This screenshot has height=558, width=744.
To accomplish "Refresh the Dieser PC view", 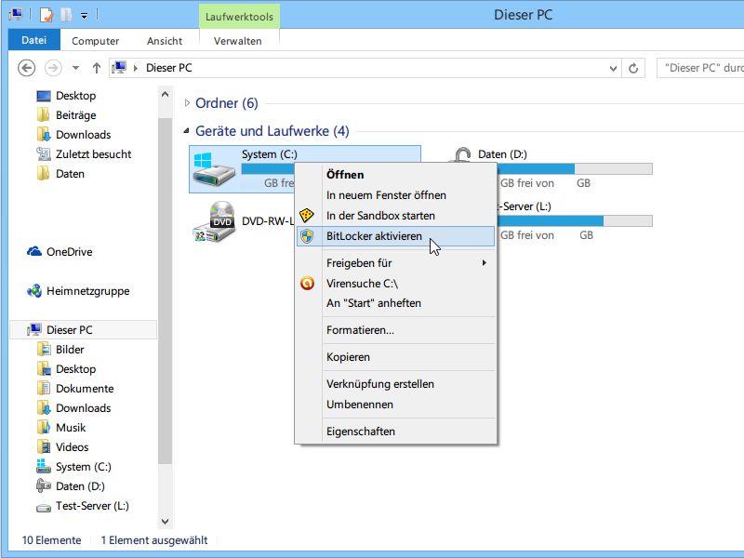I will [633, 68].
